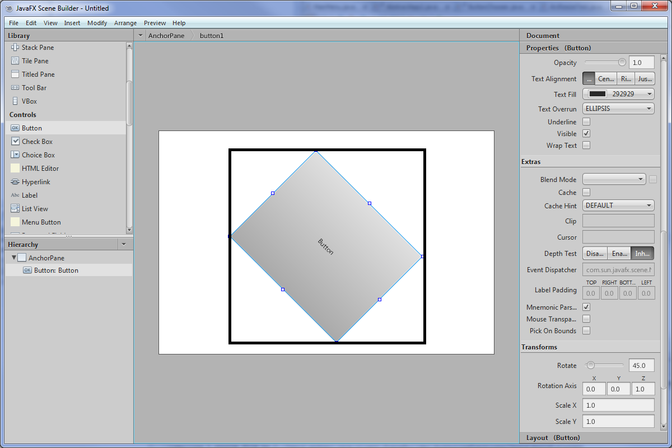Open the Arrange menu
672x448 pixels.
pos(125,23)
